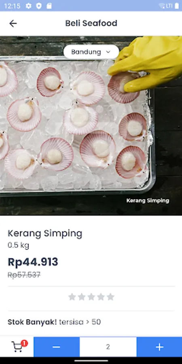Tap the battery icon in the status bar
This screenshot has width=182, height=364.
pyautogui.click(x=177, y=6)
